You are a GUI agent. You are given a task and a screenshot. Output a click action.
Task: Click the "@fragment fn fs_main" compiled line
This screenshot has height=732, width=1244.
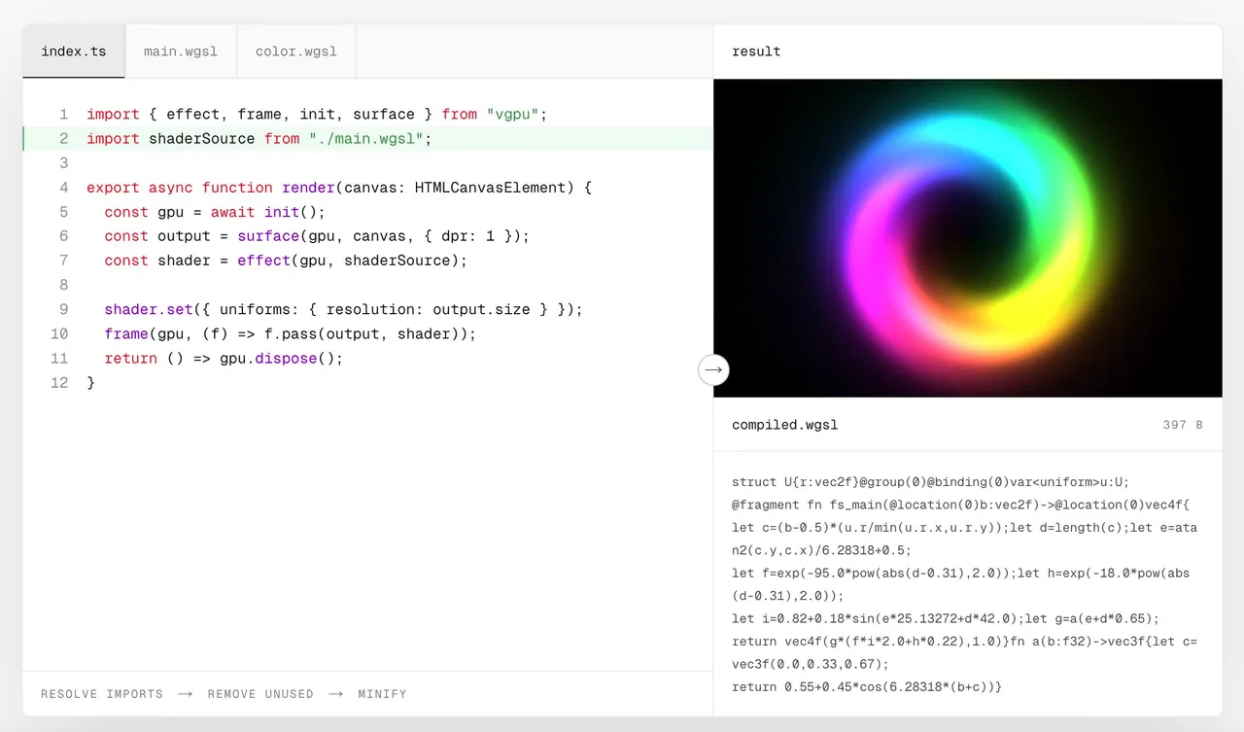(x=960, y=505)
